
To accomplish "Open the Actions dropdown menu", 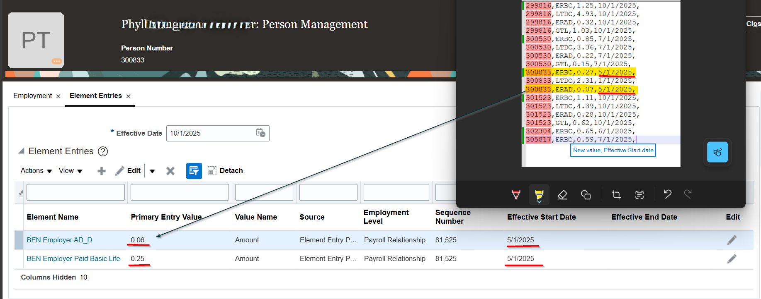I will coord(36,171).
